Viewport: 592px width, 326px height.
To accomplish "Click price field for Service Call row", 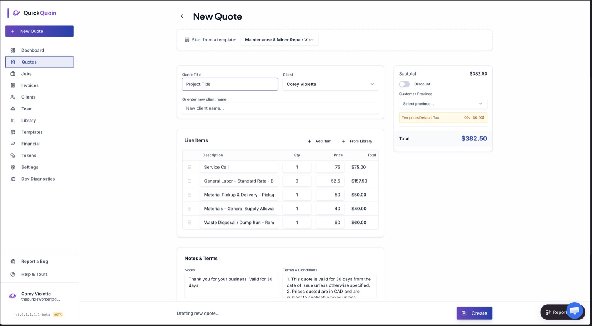I will click(x=330, y=167).
